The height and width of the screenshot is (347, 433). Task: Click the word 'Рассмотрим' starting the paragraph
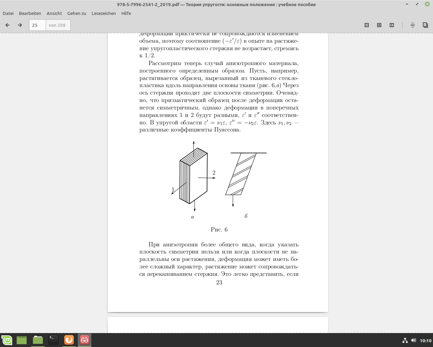coord(165,63)
